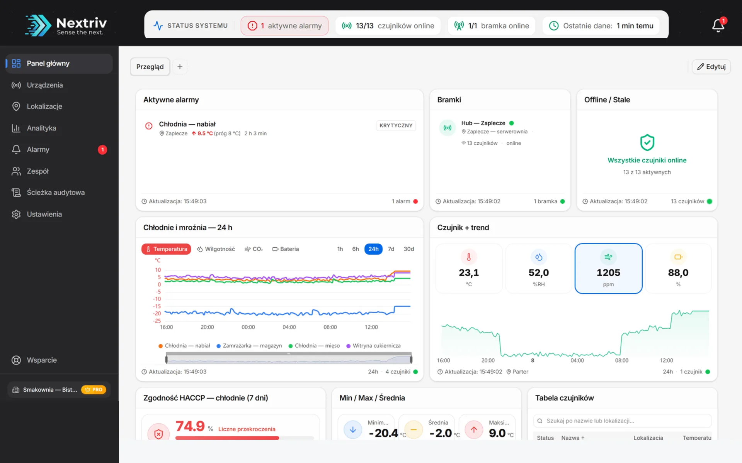The width and height of the screenshot is (742, 463).
Task: Toggle the CO₂ chart metric
Action: click(254, 249)
